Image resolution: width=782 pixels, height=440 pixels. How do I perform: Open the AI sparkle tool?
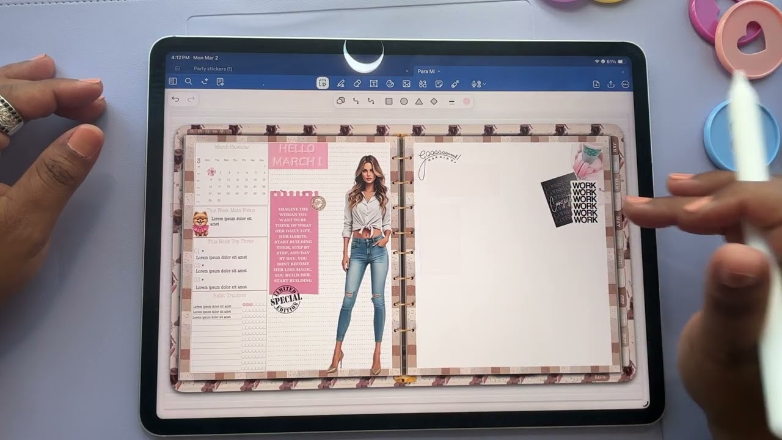point(205,81)
